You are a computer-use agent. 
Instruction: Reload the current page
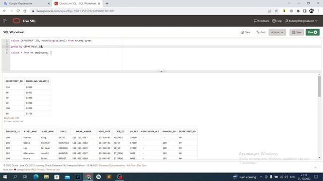(x=18, y=11)
